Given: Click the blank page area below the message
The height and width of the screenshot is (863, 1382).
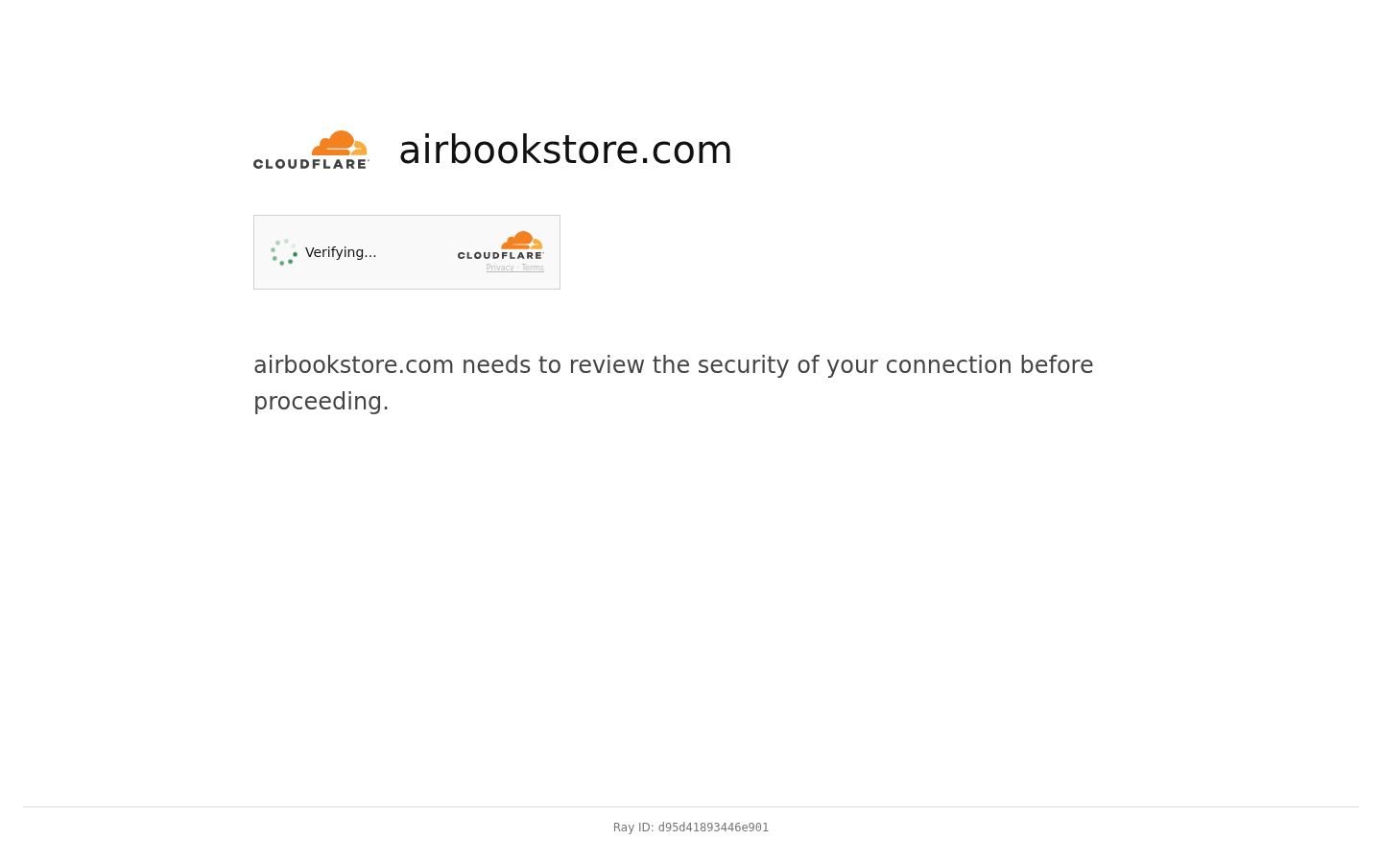Looking at the screenshot, I should (691, 604).
